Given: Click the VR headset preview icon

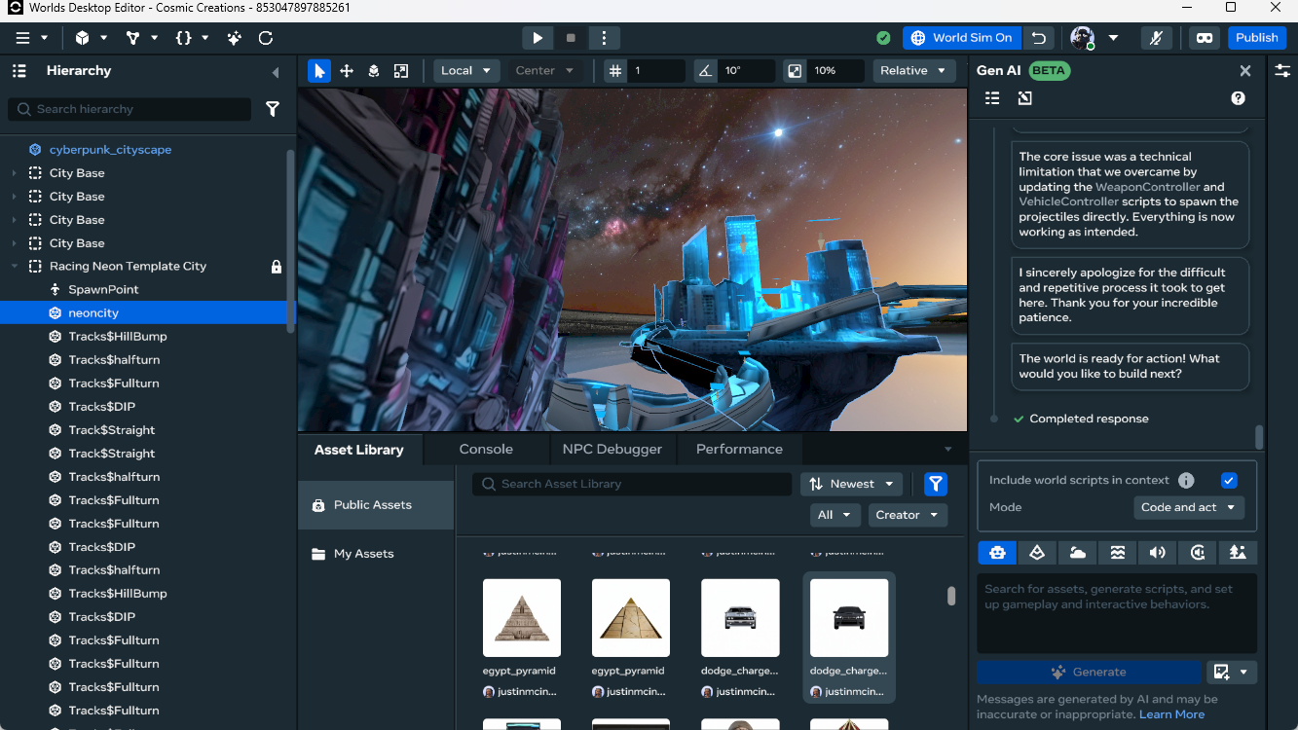Looking at the screenshot, I should [x=1205, y=38].
